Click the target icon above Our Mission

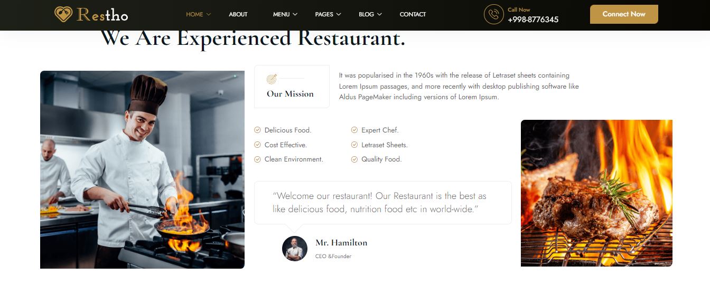pos(272,79)
